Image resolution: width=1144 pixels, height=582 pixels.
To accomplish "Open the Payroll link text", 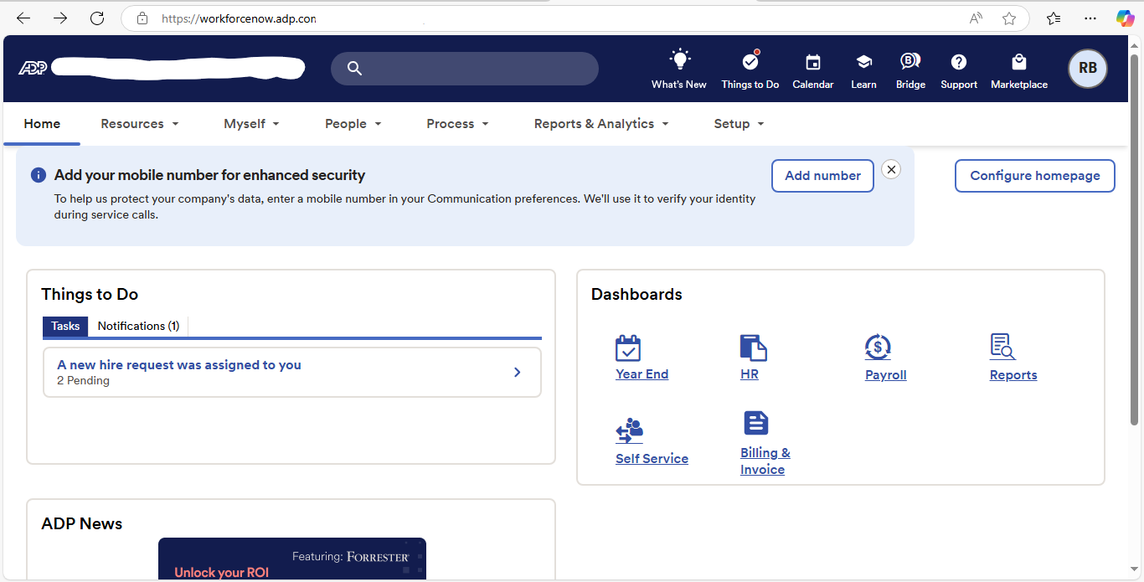I will pyautogui.click(x=886, y=375).
